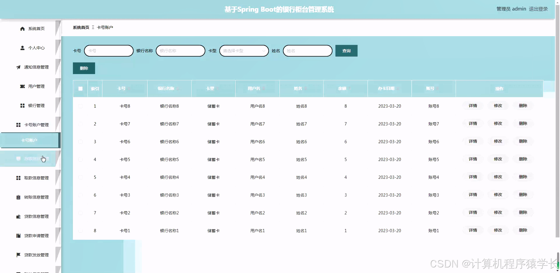The height and width of the screenshot is (273, 560).
Task: Open the 请选择卡型 dropdown
Action: pos(244,50)
